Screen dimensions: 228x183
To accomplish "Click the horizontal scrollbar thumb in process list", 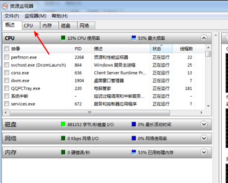I will click(x=90, y=113).
